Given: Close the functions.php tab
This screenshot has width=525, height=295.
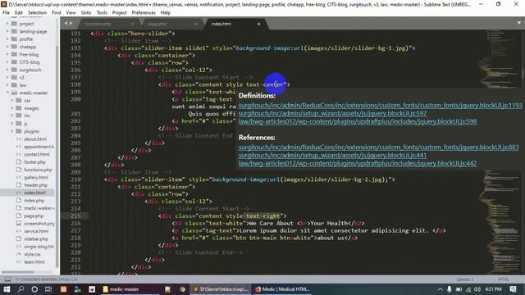Looking at the screenshot, I should (x=133, y=24).
